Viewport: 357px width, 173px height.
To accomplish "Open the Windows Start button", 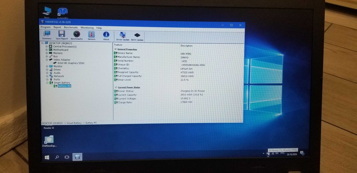I will [x=47, y=157].
